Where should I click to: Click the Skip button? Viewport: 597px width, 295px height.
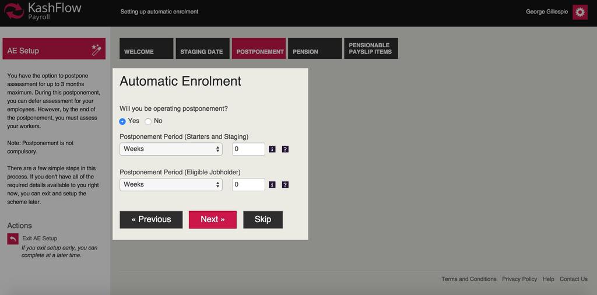(x=263, y=220)
